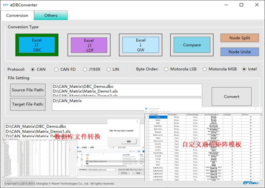Click the Excel icon of CAN_Matrix_Demo.xls
265x188 pixels.
(87, 161)
